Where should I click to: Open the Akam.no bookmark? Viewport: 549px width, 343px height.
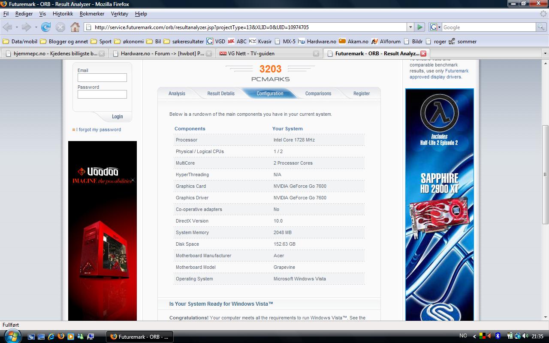tap(353, 42)
